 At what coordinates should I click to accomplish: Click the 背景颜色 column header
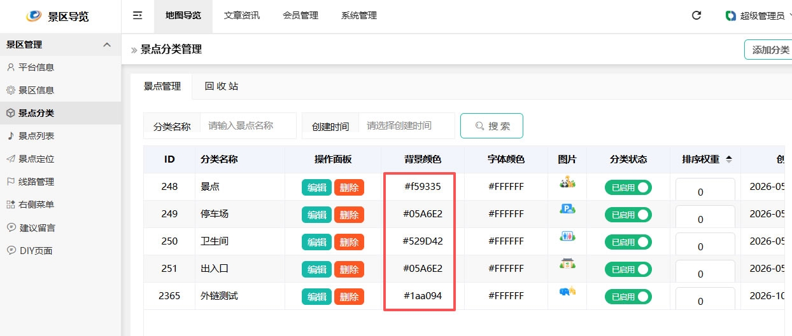pyautogui.click(x=423, y=159)
